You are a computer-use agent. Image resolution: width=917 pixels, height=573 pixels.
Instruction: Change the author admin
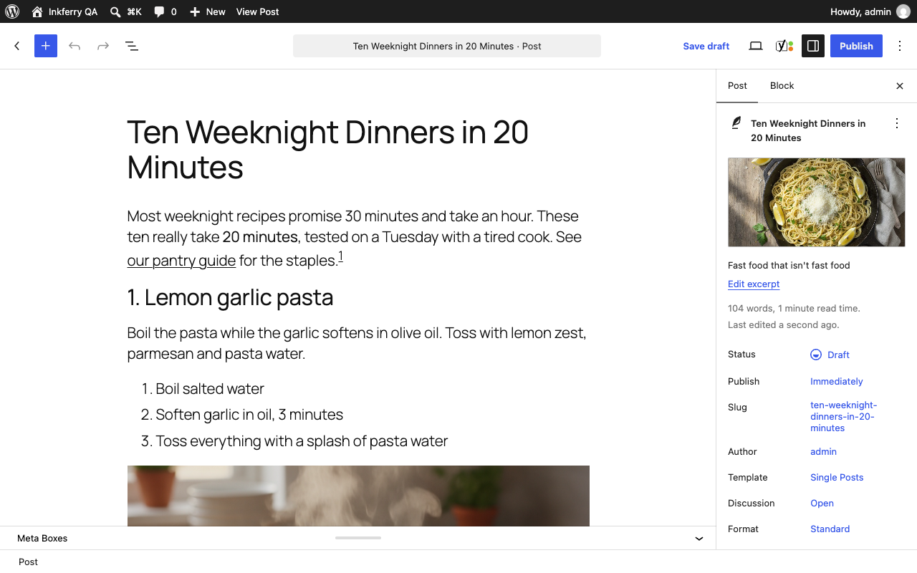(x=823, y=451)
